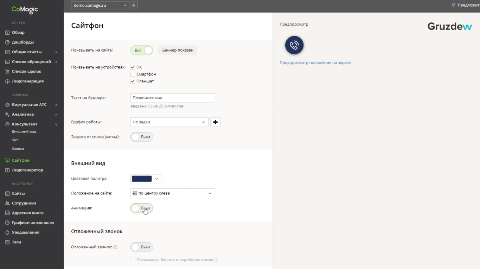The width and height of the screenshot is (480, 269).
Task: Click the add site plus icon near demo.comagic.ru
Action: [134, 5]
